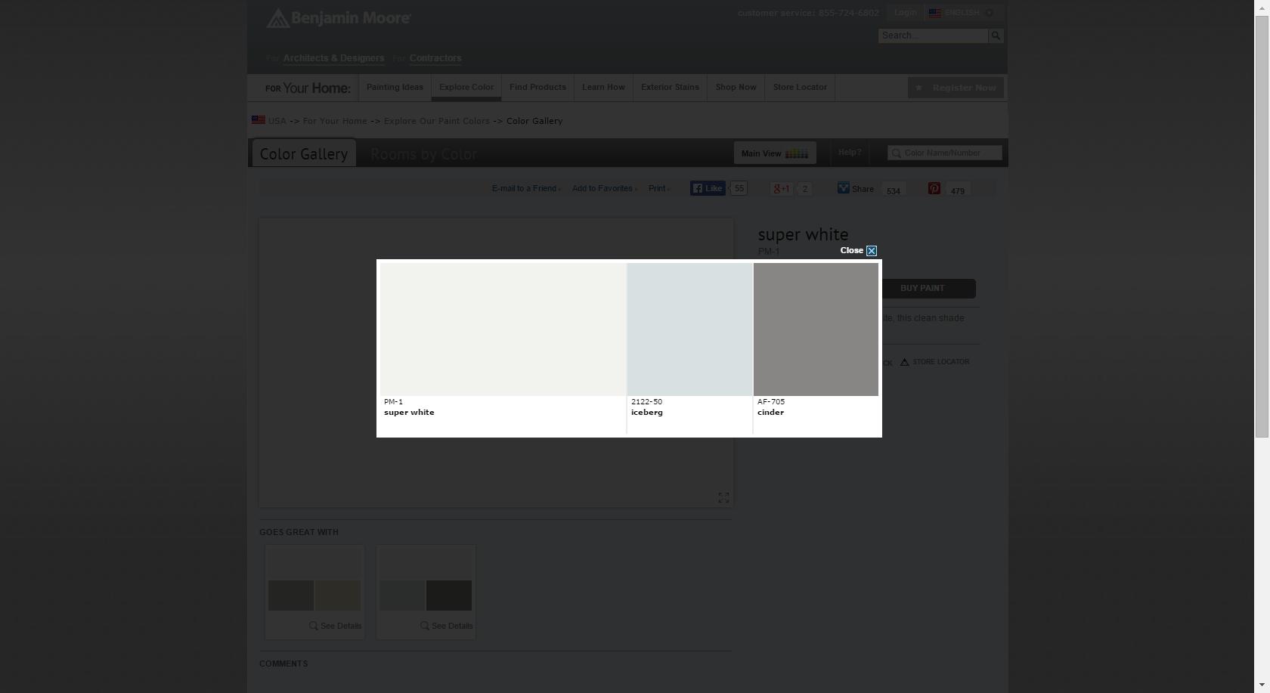Expand the E-mail to a Friend option
Screen dimensions: 1270x693
pos(526,189)
